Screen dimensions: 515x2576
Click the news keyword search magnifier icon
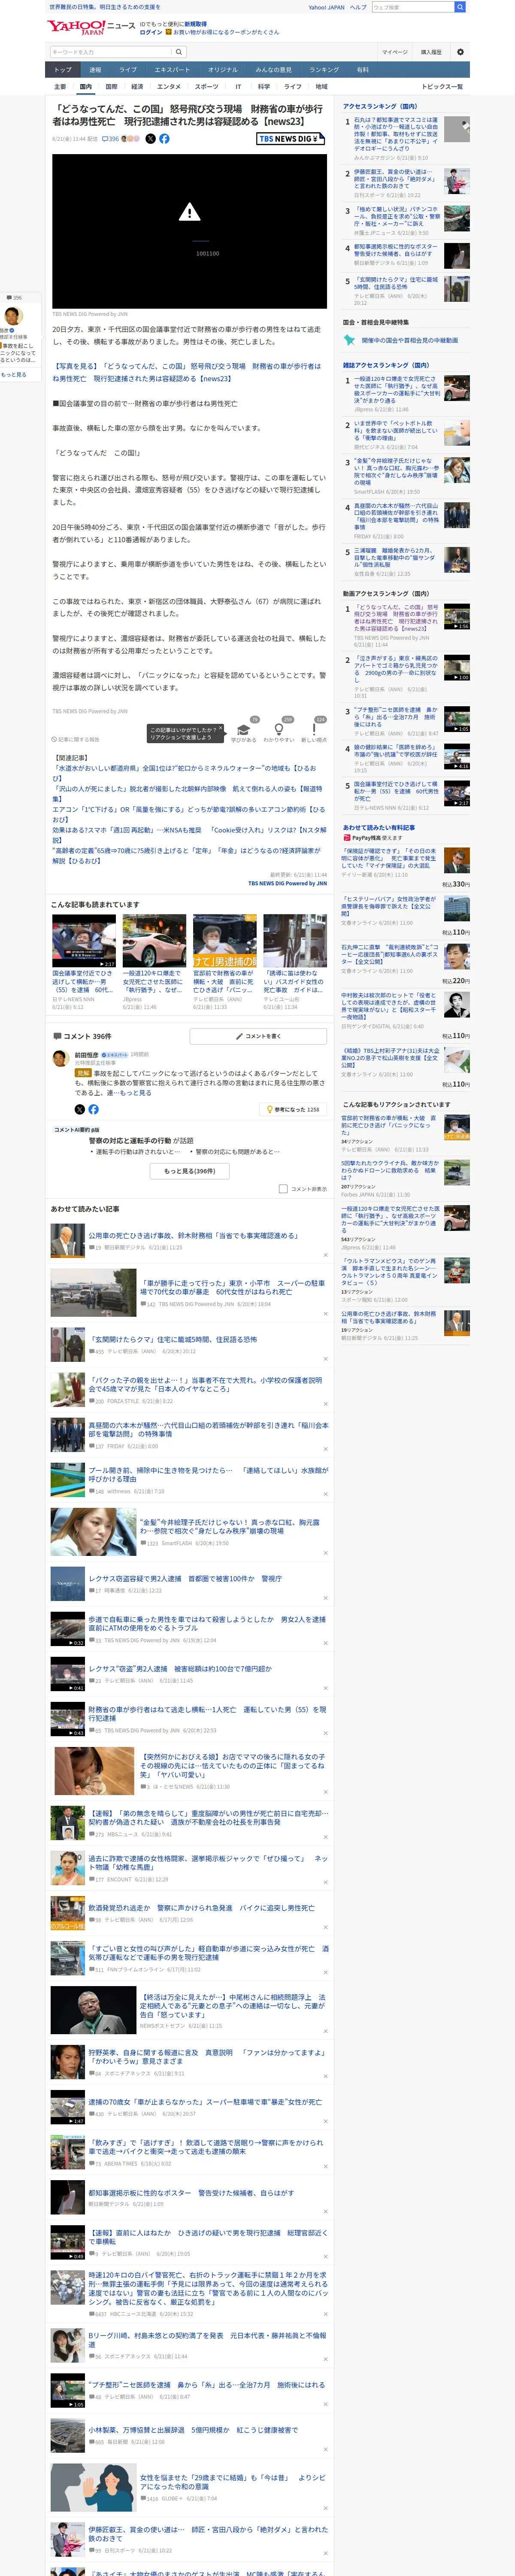179,52
